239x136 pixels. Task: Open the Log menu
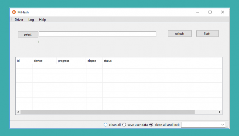point(31,20)
